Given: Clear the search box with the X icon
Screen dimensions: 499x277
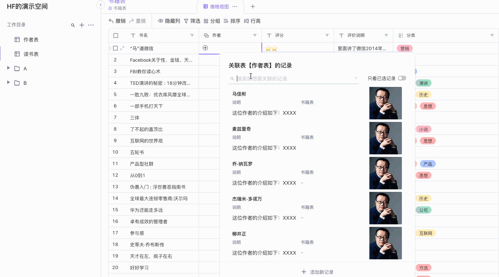Looking at the screenshot, I should (356, 78).
